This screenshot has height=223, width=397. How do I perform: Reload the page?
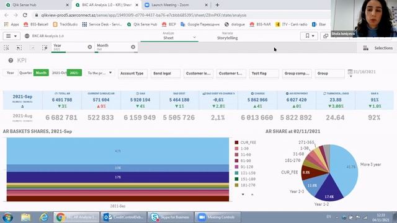pos(25,15)
